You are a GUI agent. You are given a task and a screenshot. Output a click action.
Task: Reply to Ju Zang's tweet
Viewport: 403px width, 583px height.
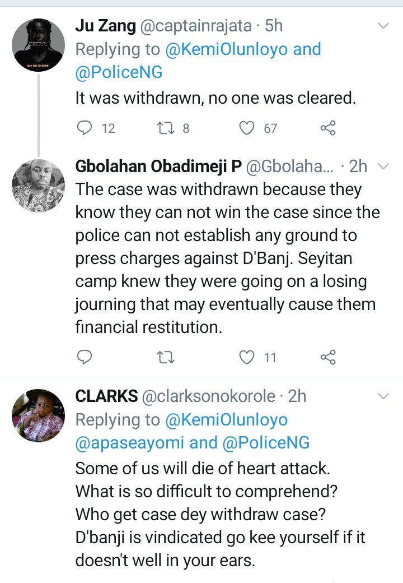coord(84,128)
